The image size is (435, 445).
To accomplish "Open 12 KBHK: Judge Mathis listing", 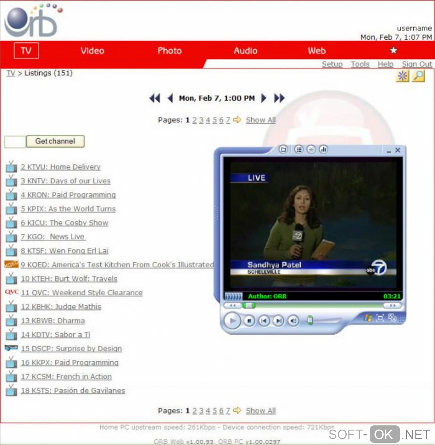I will [61, 306].
